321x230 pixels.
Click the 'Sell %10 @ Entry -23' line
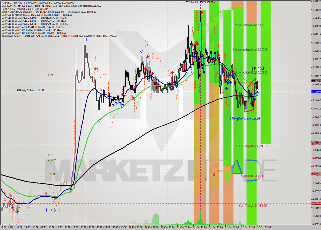pos(33,27)
